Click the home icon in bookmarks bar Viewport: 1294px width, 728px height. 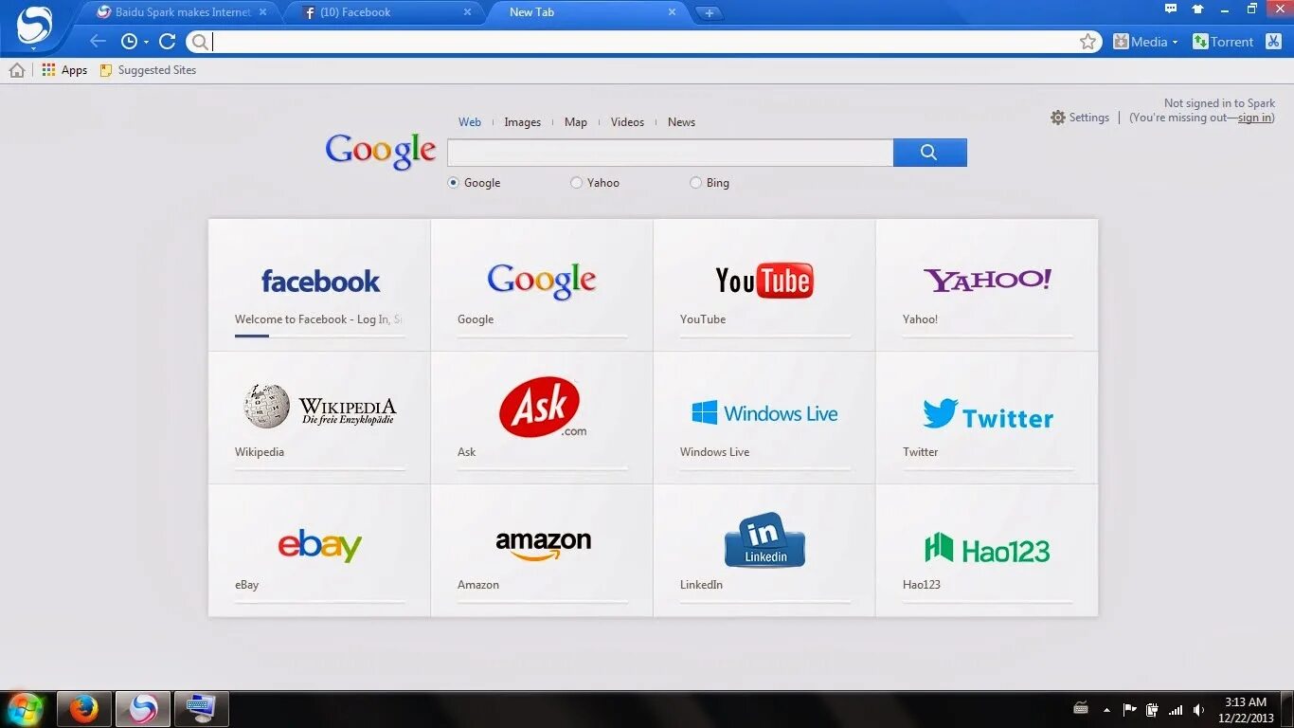tap(17, 70)
